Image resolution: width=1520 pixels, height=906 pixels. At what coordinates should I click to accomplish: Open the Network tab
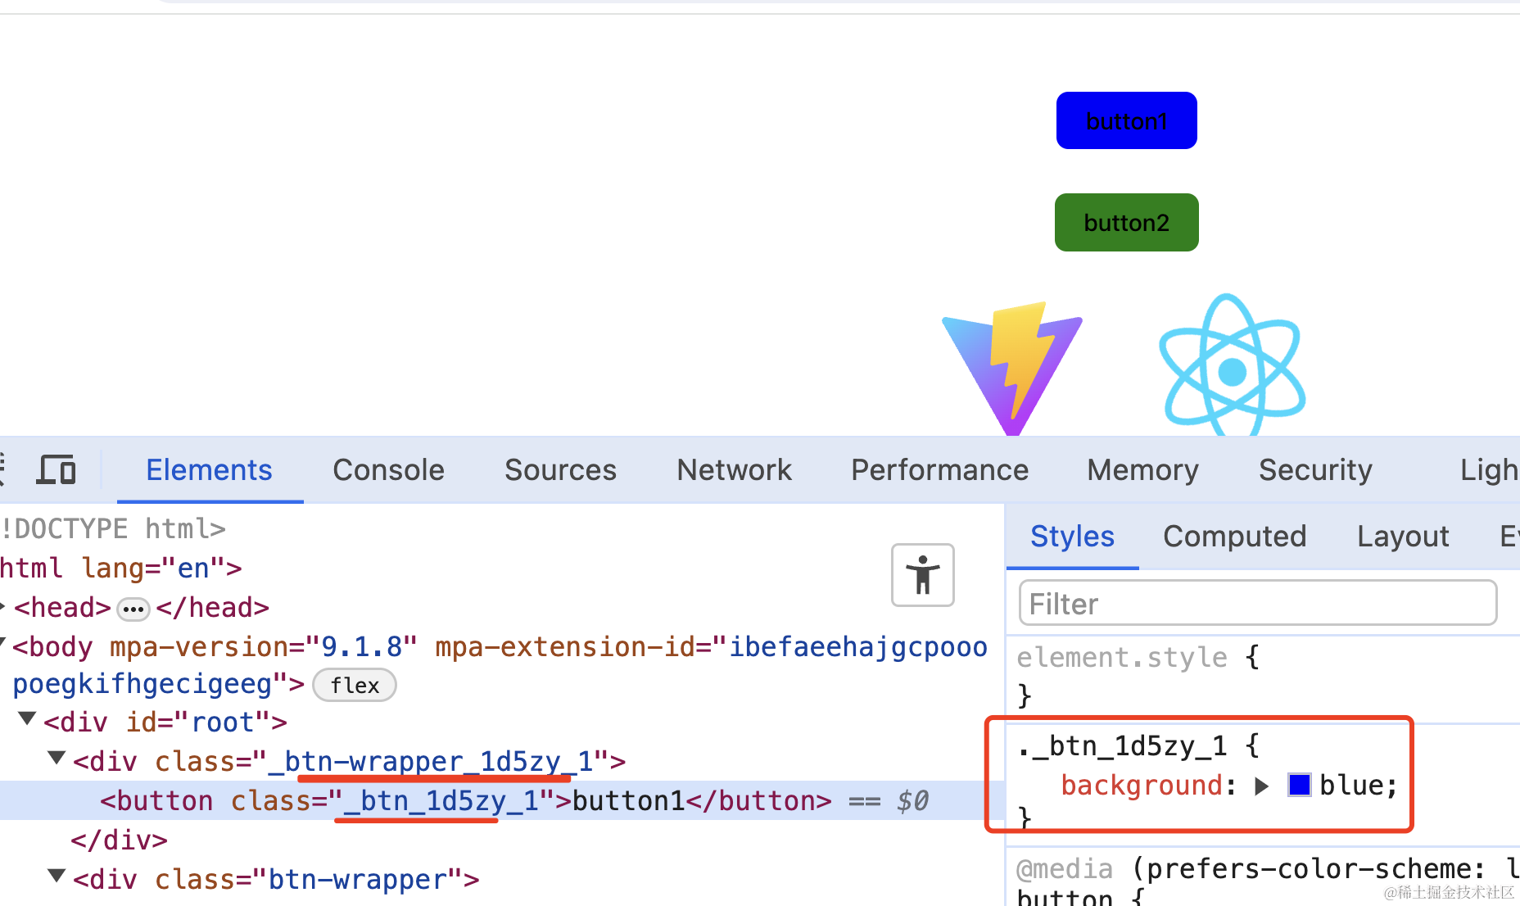point(734,470)
